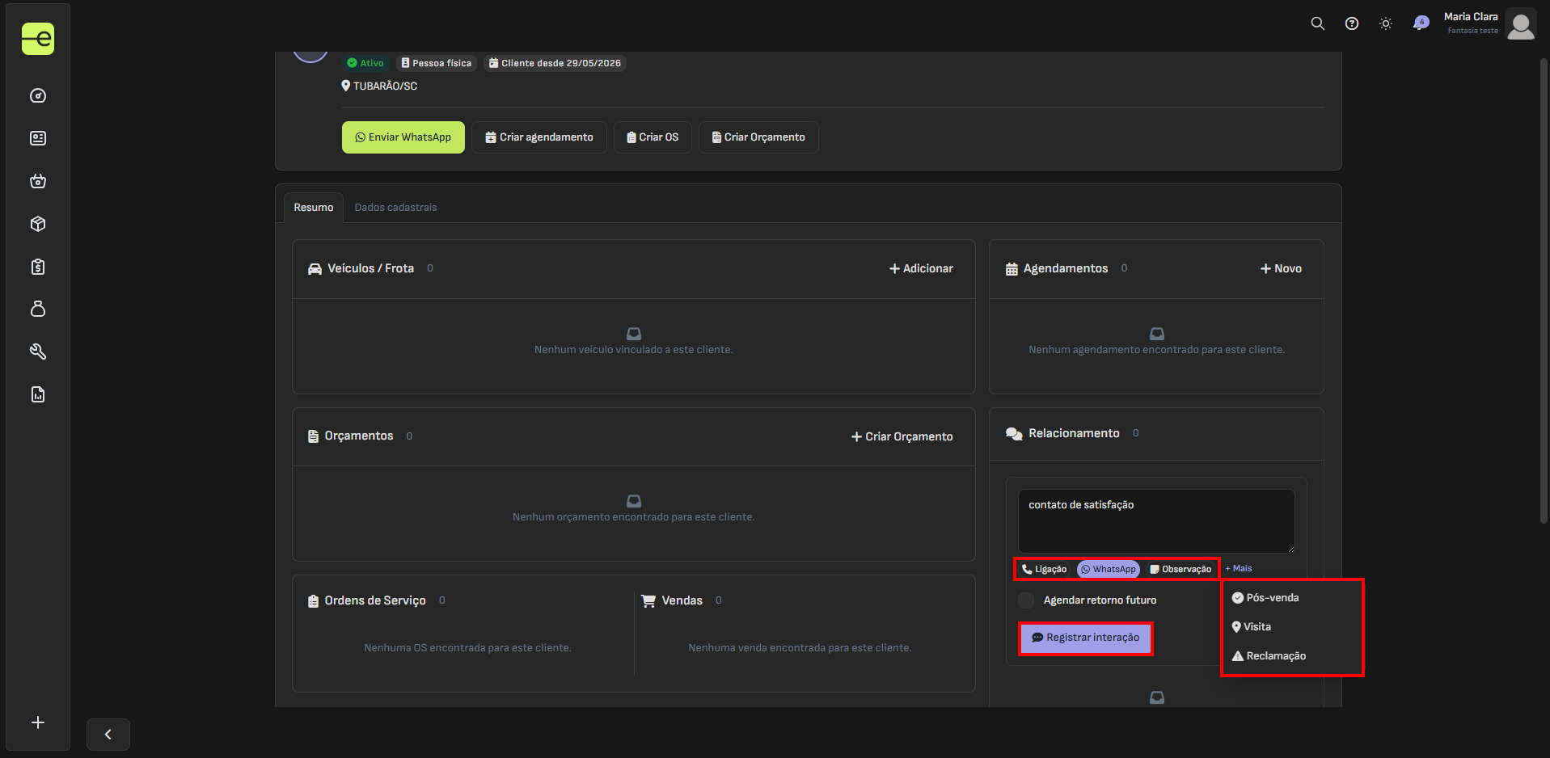Viewport: 1550px width, 758px height.
Task: Click the Veículos / Frota car icon
Action: (x=315, y=269)
